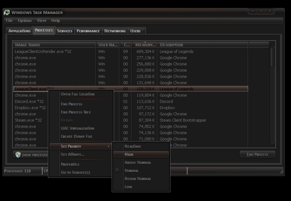Image resolution: width=291 pixels, height=201 pixels.
Task: Click the 229,008 K memory cell
Action: point(145,70)
